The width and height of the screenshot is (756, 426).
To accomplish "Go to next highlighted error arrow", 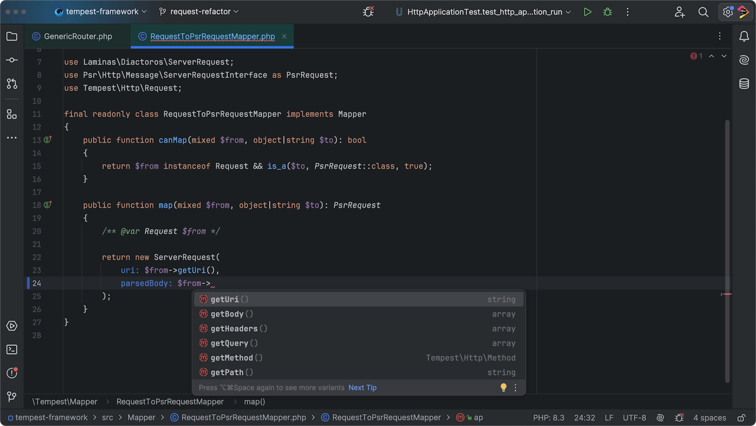I will click(x=724, y=56).
